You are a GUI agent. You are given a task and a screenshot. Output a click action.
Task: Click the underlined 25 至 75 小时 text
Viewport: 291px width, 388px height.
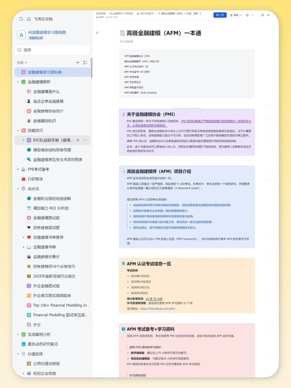tap(154, 299)
